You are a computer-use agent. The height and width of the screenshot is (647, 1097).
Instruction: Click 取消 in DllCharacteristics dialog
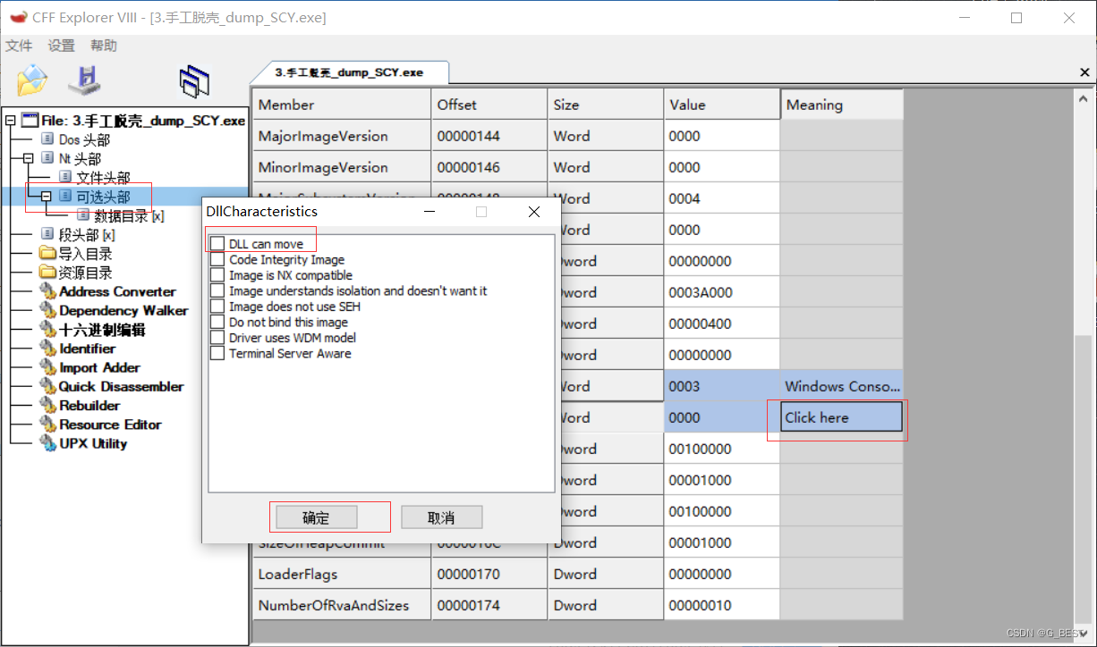pyautogui.click(x=441, y=517)
